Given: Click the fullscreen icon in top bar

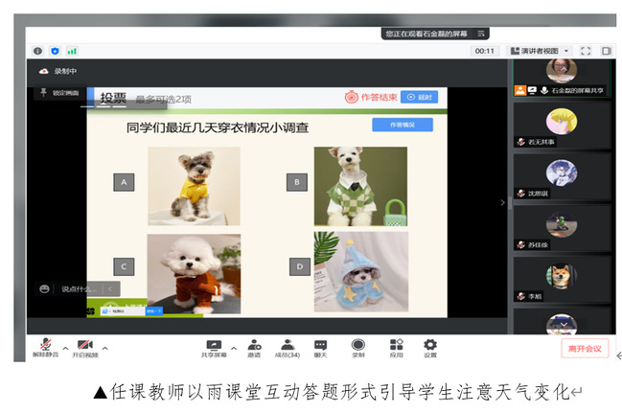Looking at the screenshot, I should pos(586,51).
